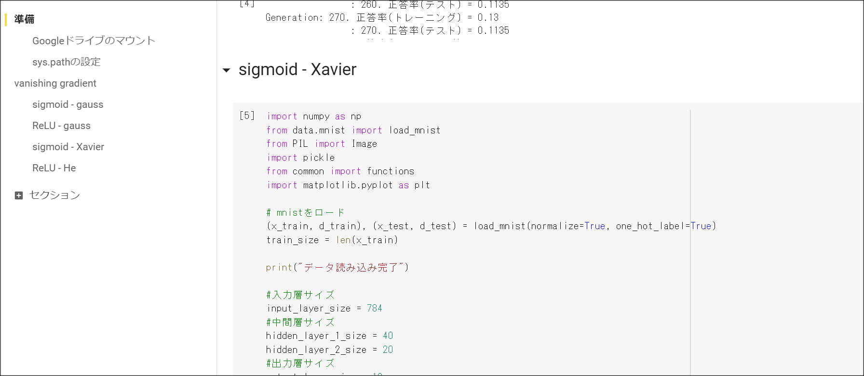Screen dimensions: 864x376
Task: Click the [5] cell run indicator
Action: tap(247, 116)
